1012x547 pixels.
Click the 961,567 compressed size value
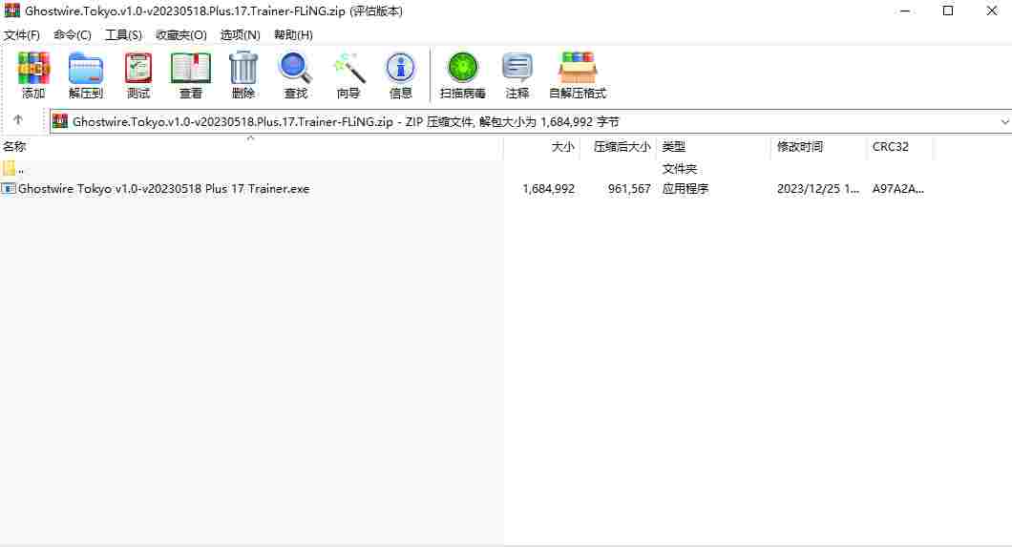pos(629,189)
